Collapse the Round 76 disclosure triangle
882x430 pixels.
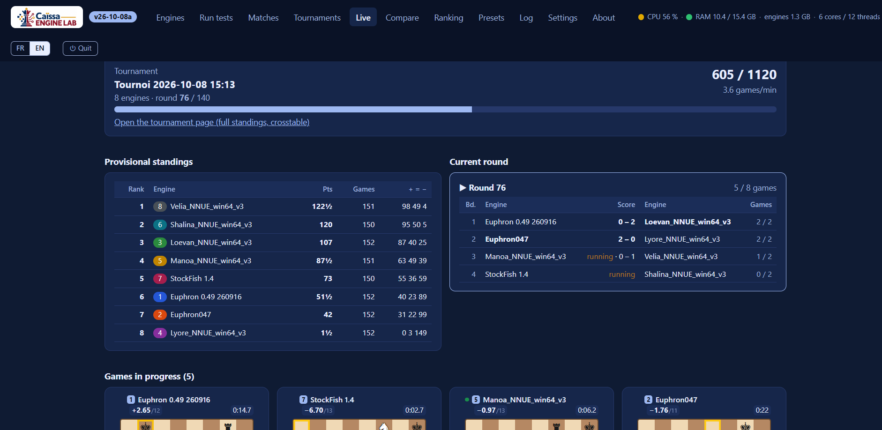pos(463,188)
